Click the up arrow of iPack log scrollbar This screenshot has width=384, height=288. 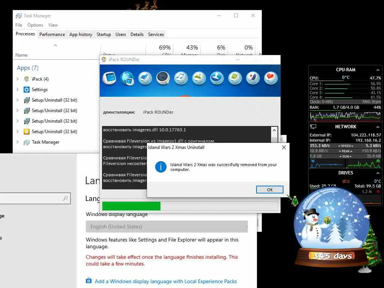coord(274,130)
